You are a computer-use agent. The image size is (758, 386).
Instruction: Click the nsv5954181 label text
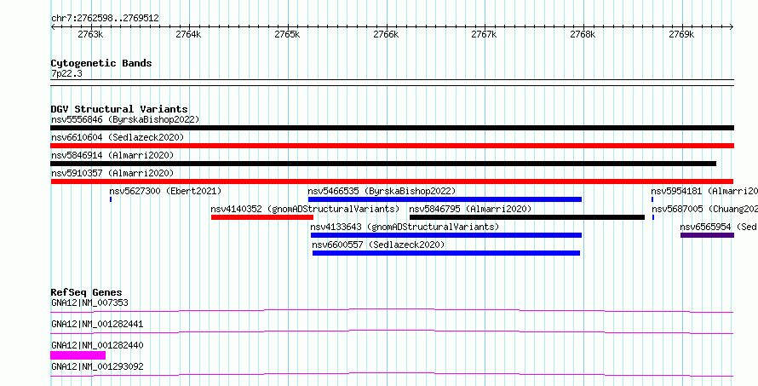704,191
